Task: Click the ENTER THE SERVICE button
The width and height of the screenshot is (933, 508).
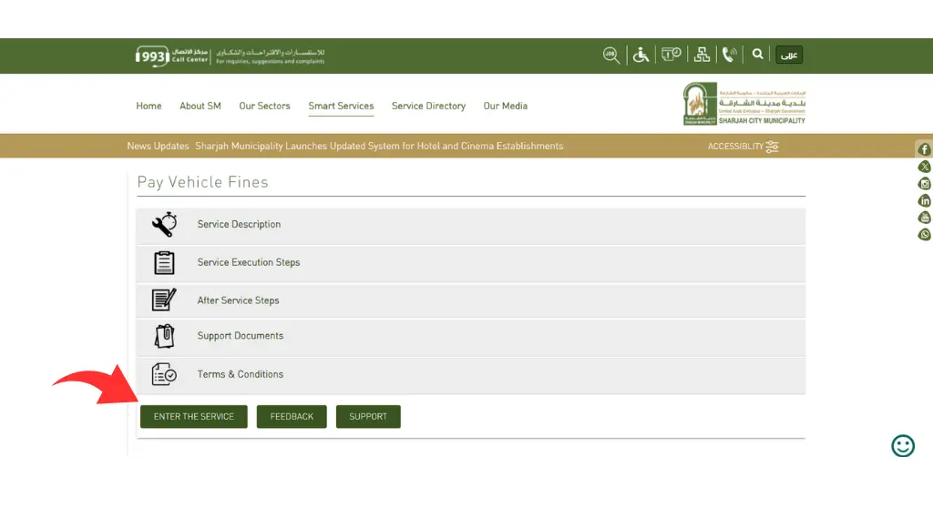Action: [194, 416]
